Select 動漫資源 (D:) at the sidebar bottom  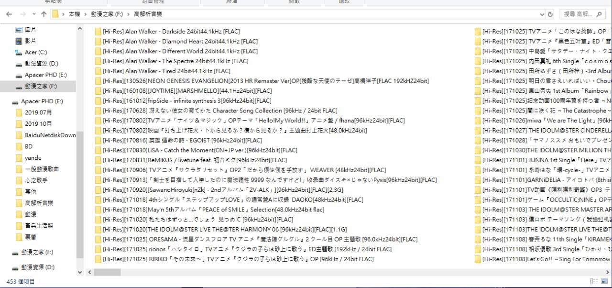tap(37, 267)
